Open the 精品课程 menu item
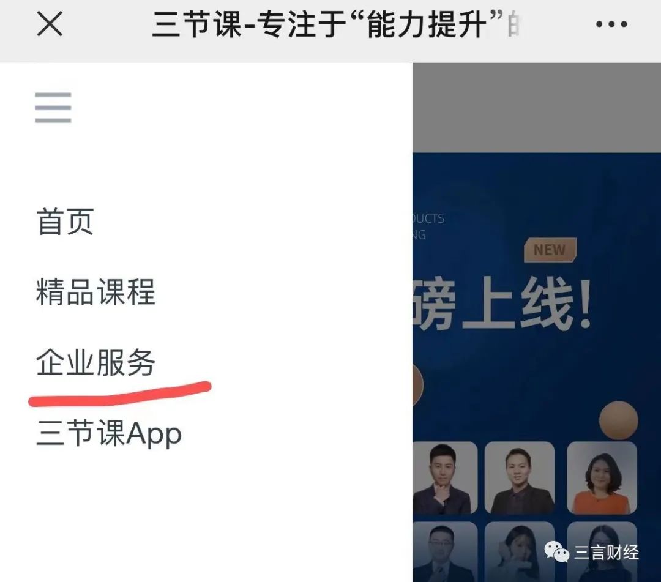This screenshot has height=582, width=661. pos(95,292)
